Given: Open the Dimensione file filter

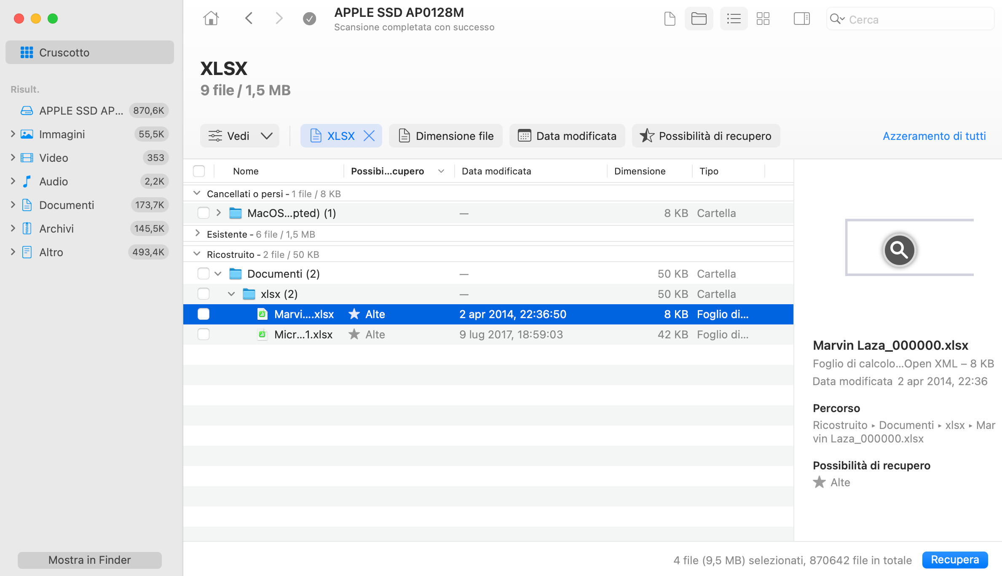Looking at the screenshot, I should tap(446, 136).
